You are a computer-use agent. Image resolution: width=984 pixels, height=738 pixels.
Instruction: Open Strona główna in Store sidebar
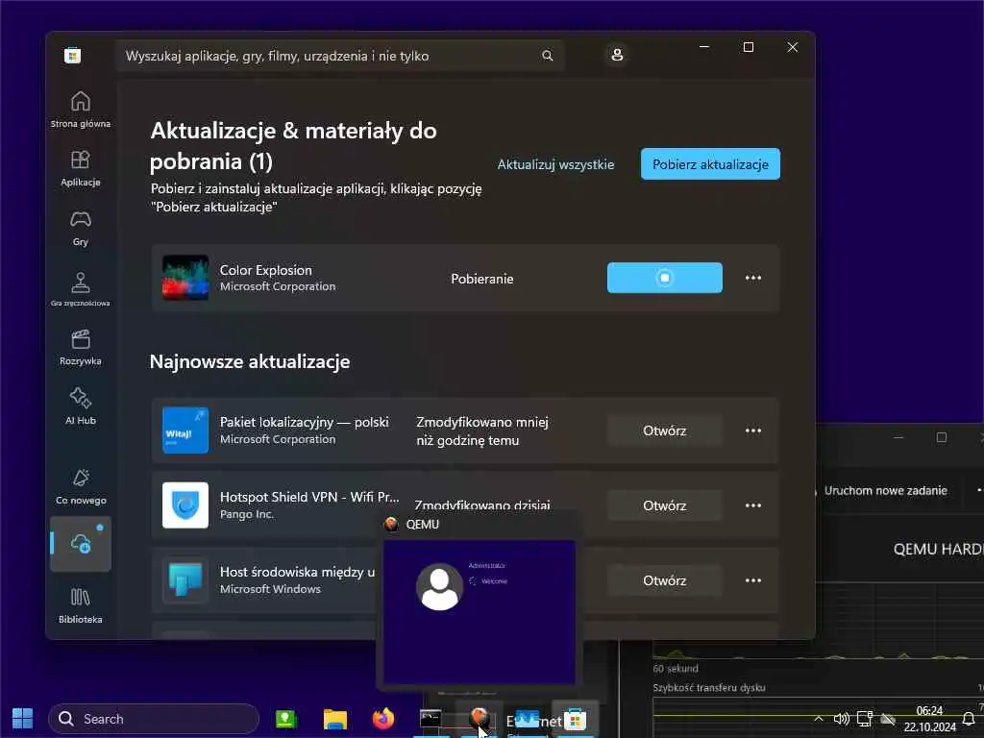pyautogui.click(x=81, y=110)
